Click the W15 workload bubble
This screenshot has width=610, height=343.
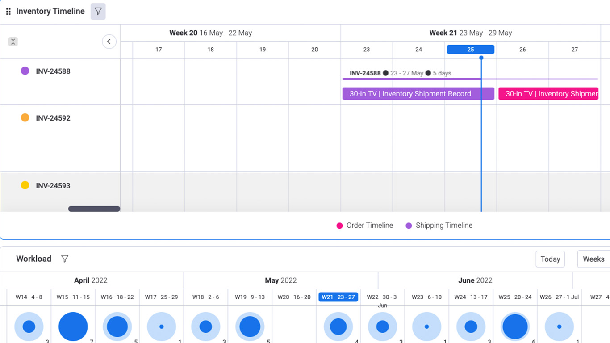tap(73, 326)
